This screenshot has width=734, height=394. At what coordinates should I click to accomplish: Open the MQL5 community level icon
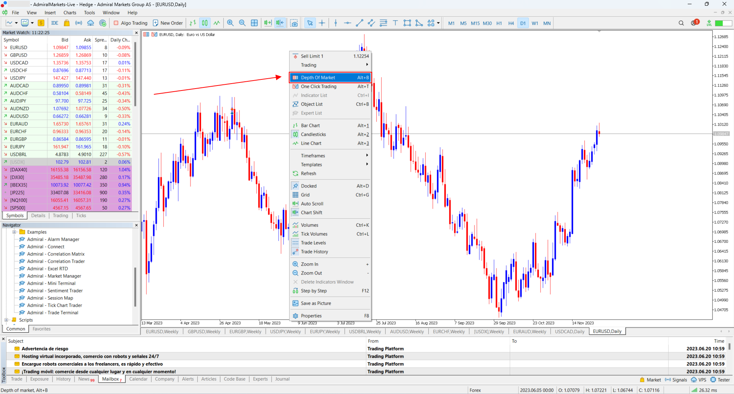tap(709, 23)
